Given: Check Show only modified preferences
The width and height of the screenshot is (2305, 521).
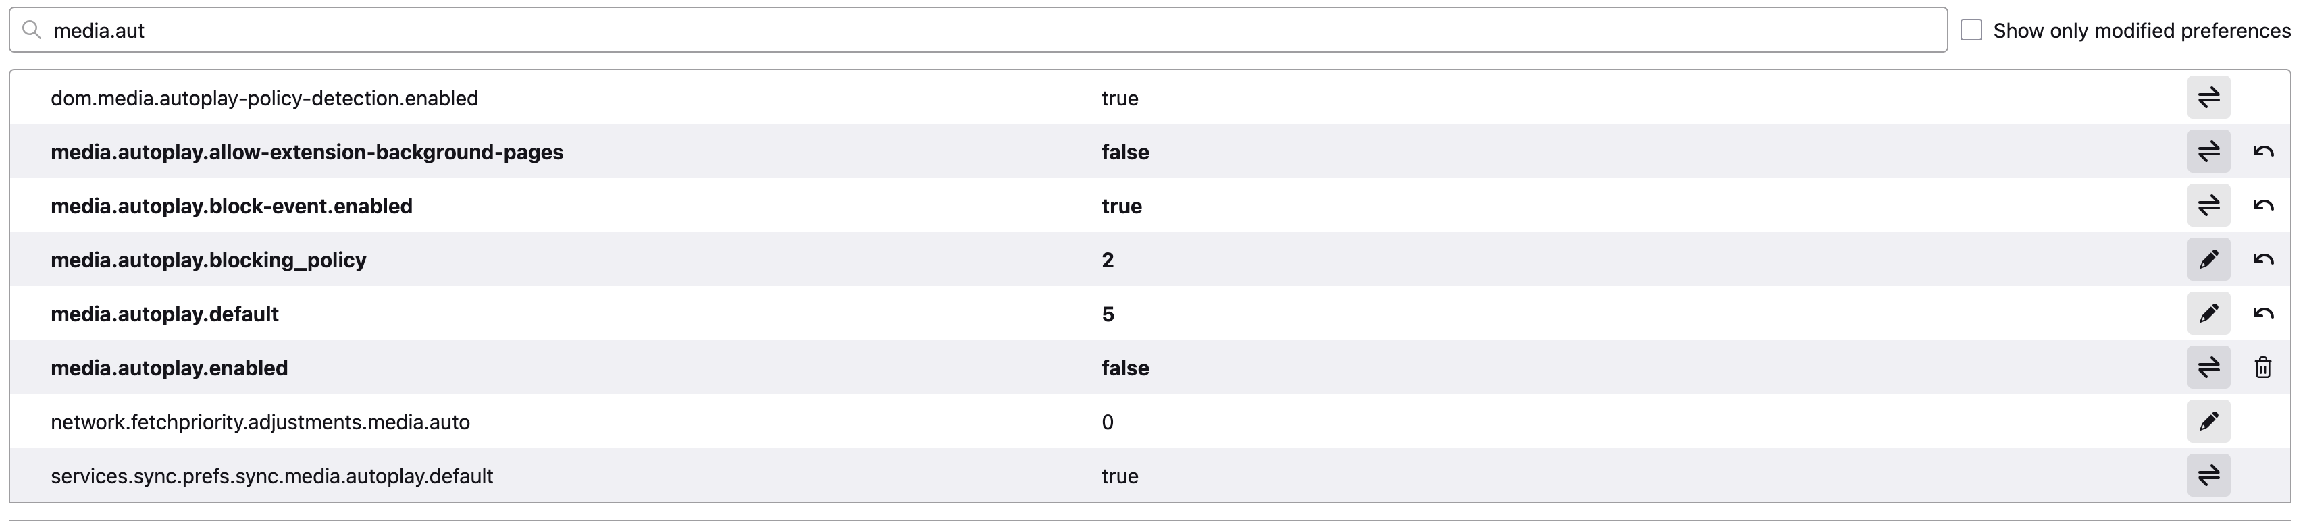Looking at the screenshot, I should [1971, 30].
